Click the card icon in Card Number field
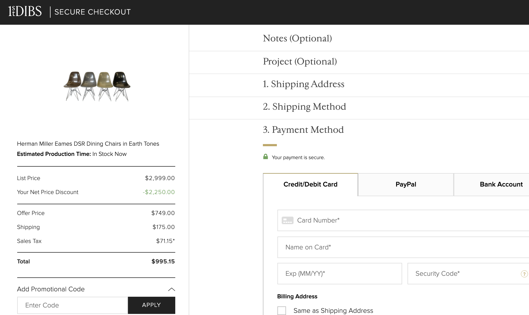 pyautogui.click(x=287, y=220)
